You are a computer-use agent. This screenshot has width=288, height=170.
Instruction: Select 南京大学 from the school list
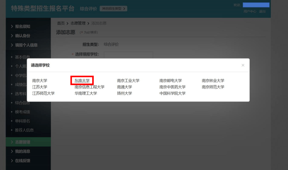pyautogui.click(x=40, y=81)
